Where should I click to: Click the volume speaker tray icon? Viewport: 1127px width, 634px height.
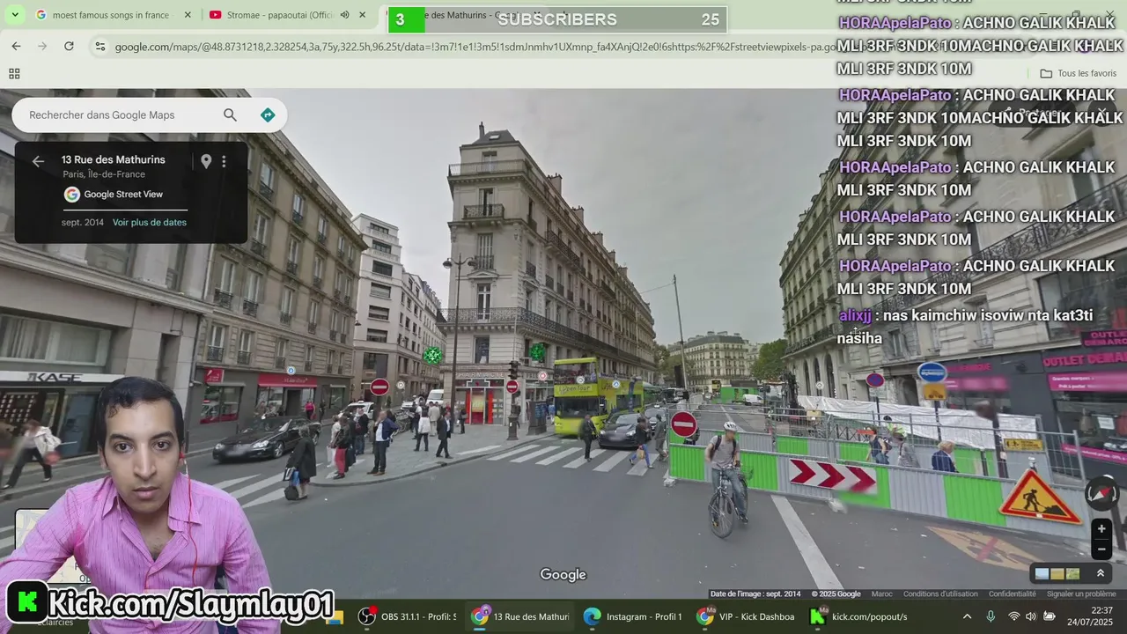pos(1031,616)
